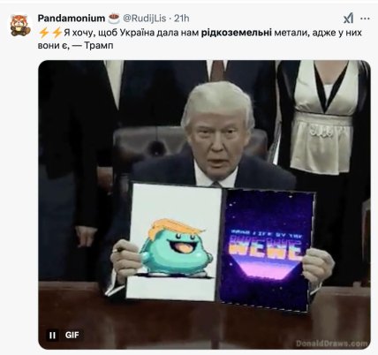Click the Grok icon on the post
Screen dimensions: 378x355
pos(349,19)
